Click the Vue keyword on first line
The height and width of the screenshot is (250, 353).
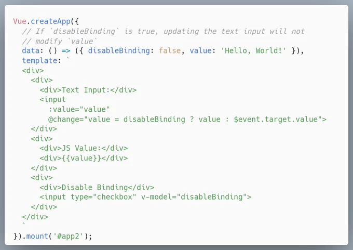point(20,21)
